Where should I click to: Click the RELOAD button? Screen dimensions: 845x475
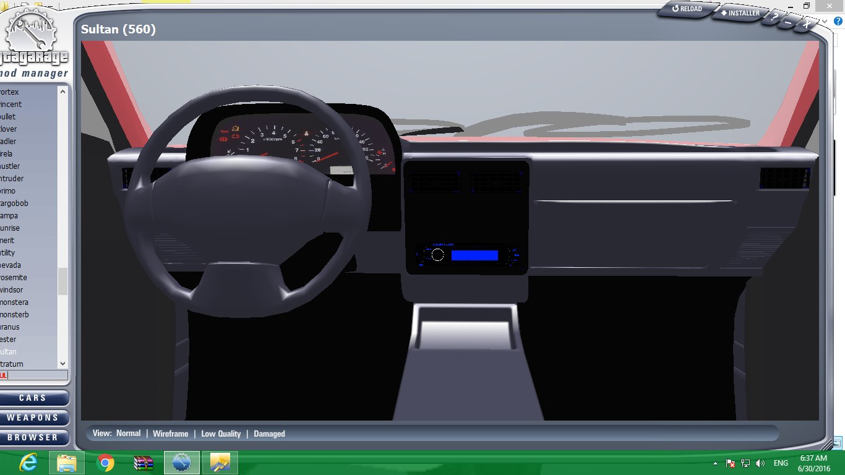point(687,9)
